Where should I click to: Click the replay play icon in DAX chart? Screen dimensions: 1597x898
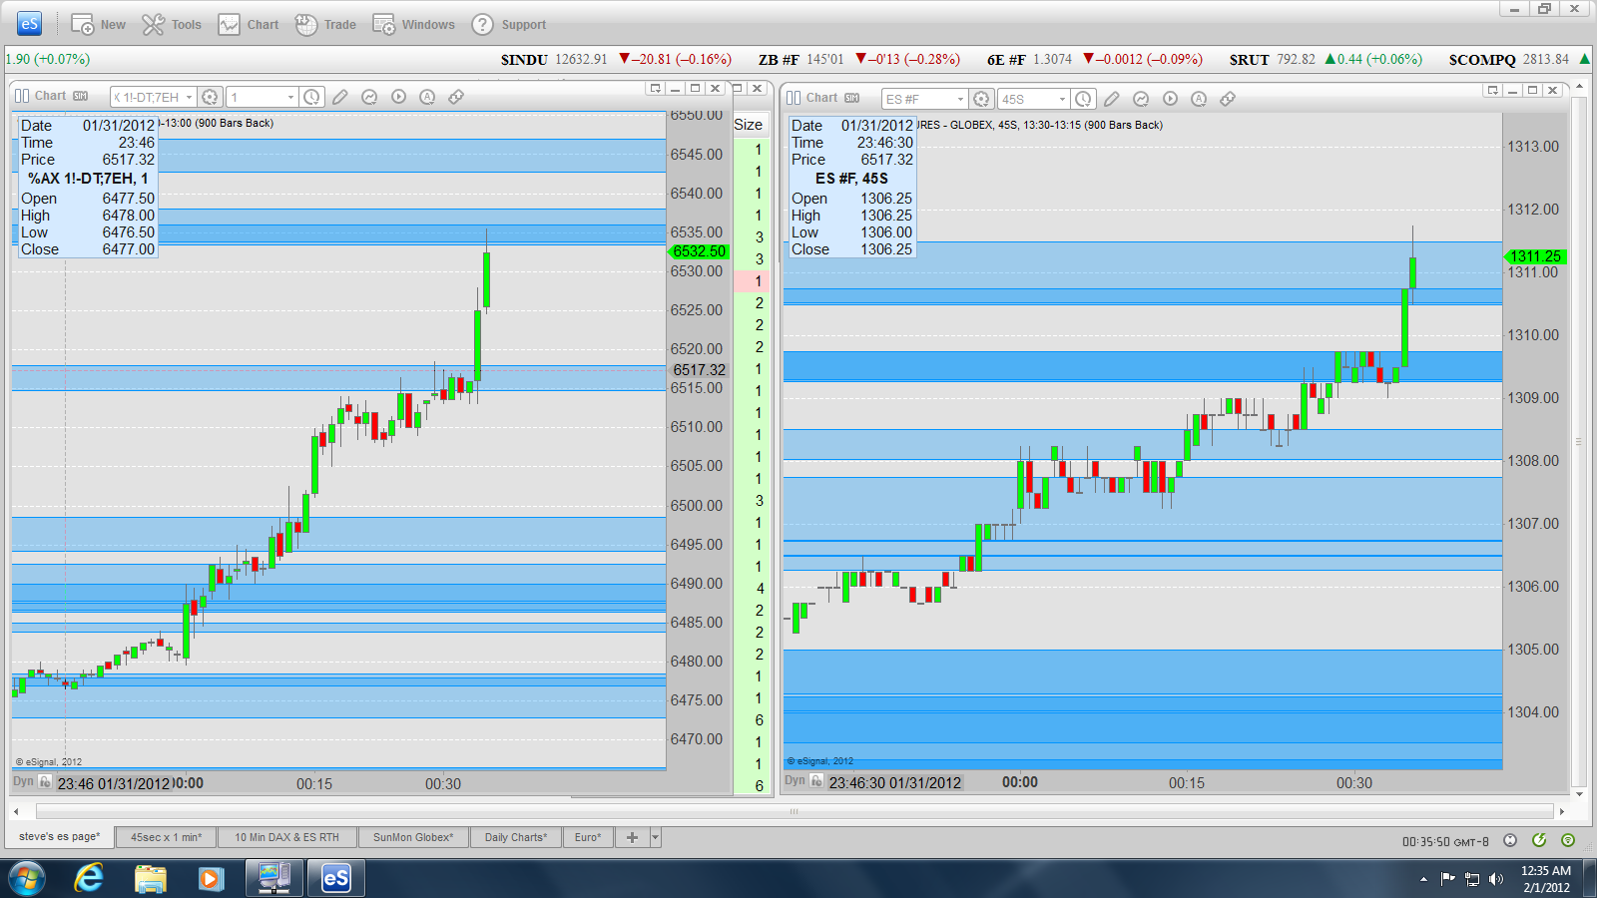pyautogui.click(x=398, y=97)
